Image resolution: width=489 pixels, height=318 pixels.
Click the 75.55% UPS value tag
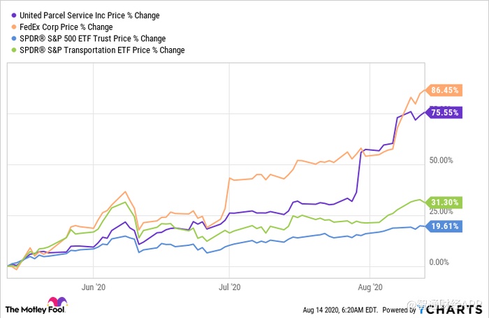[x=444, y=112]
